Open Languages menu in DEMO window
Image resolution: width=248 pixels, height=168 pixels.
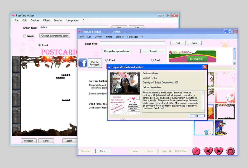point(132,37)
